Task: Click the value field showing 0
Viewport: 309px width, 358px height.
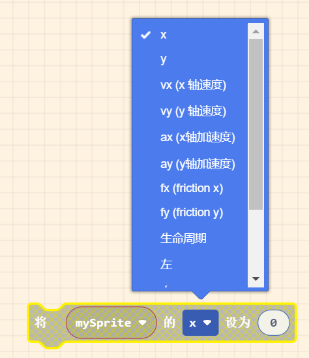Action: 273,323
